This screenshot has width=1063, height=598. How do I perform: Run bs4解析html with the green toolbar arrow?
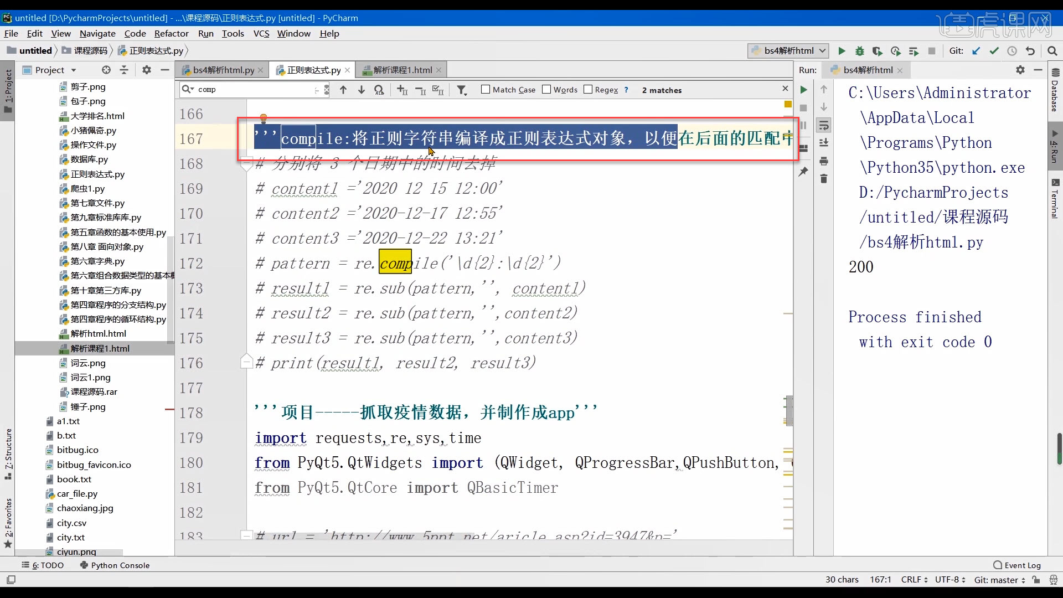(842, 51)
